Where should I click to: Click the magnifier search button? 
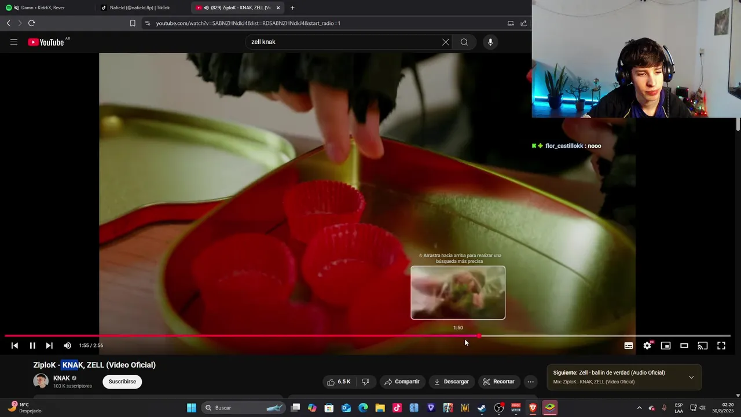click(464, 42)
